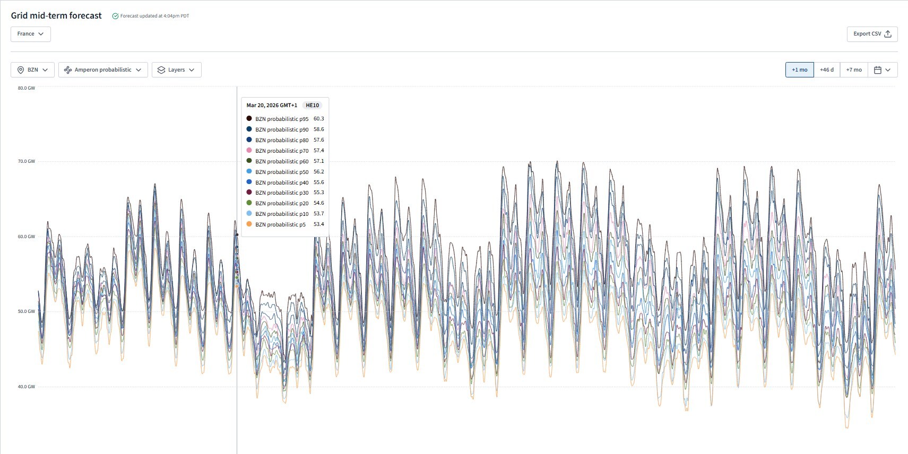Click the p95 hover marker on the chart cursor line

(x=237, y=234)
